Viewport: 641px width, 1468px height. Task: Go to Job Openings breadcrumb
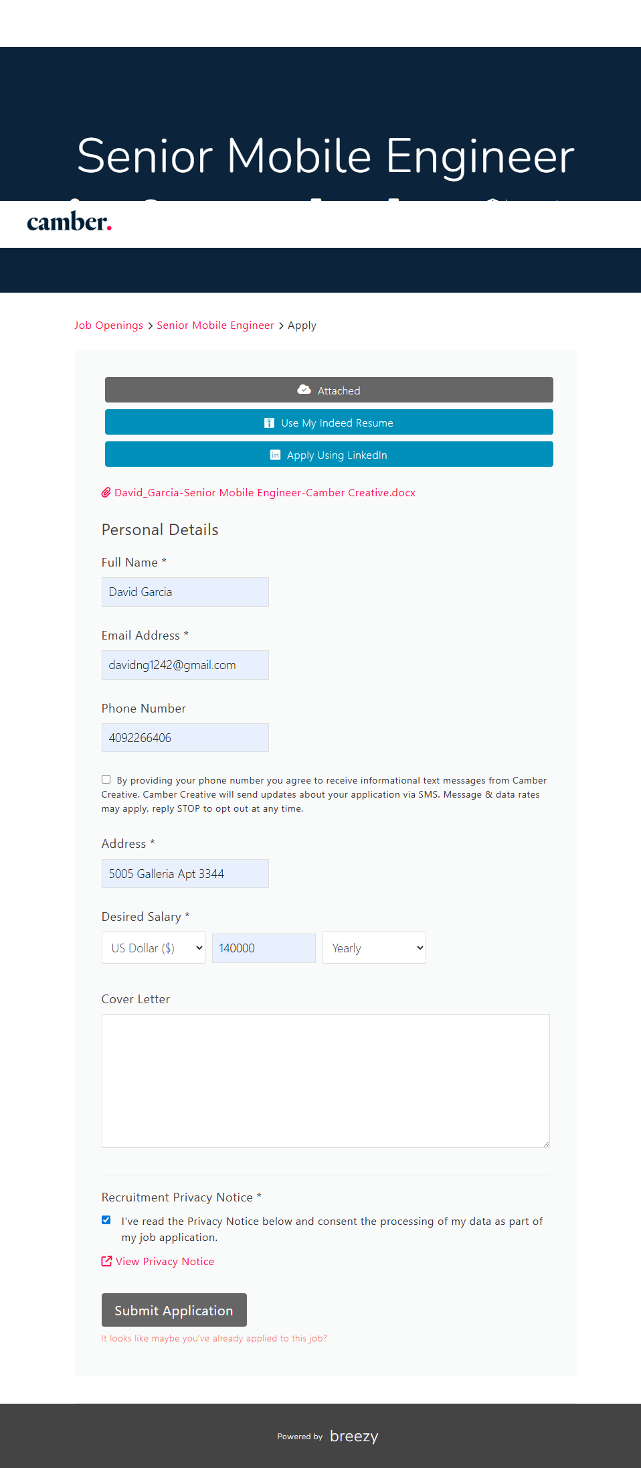(108, 325)
